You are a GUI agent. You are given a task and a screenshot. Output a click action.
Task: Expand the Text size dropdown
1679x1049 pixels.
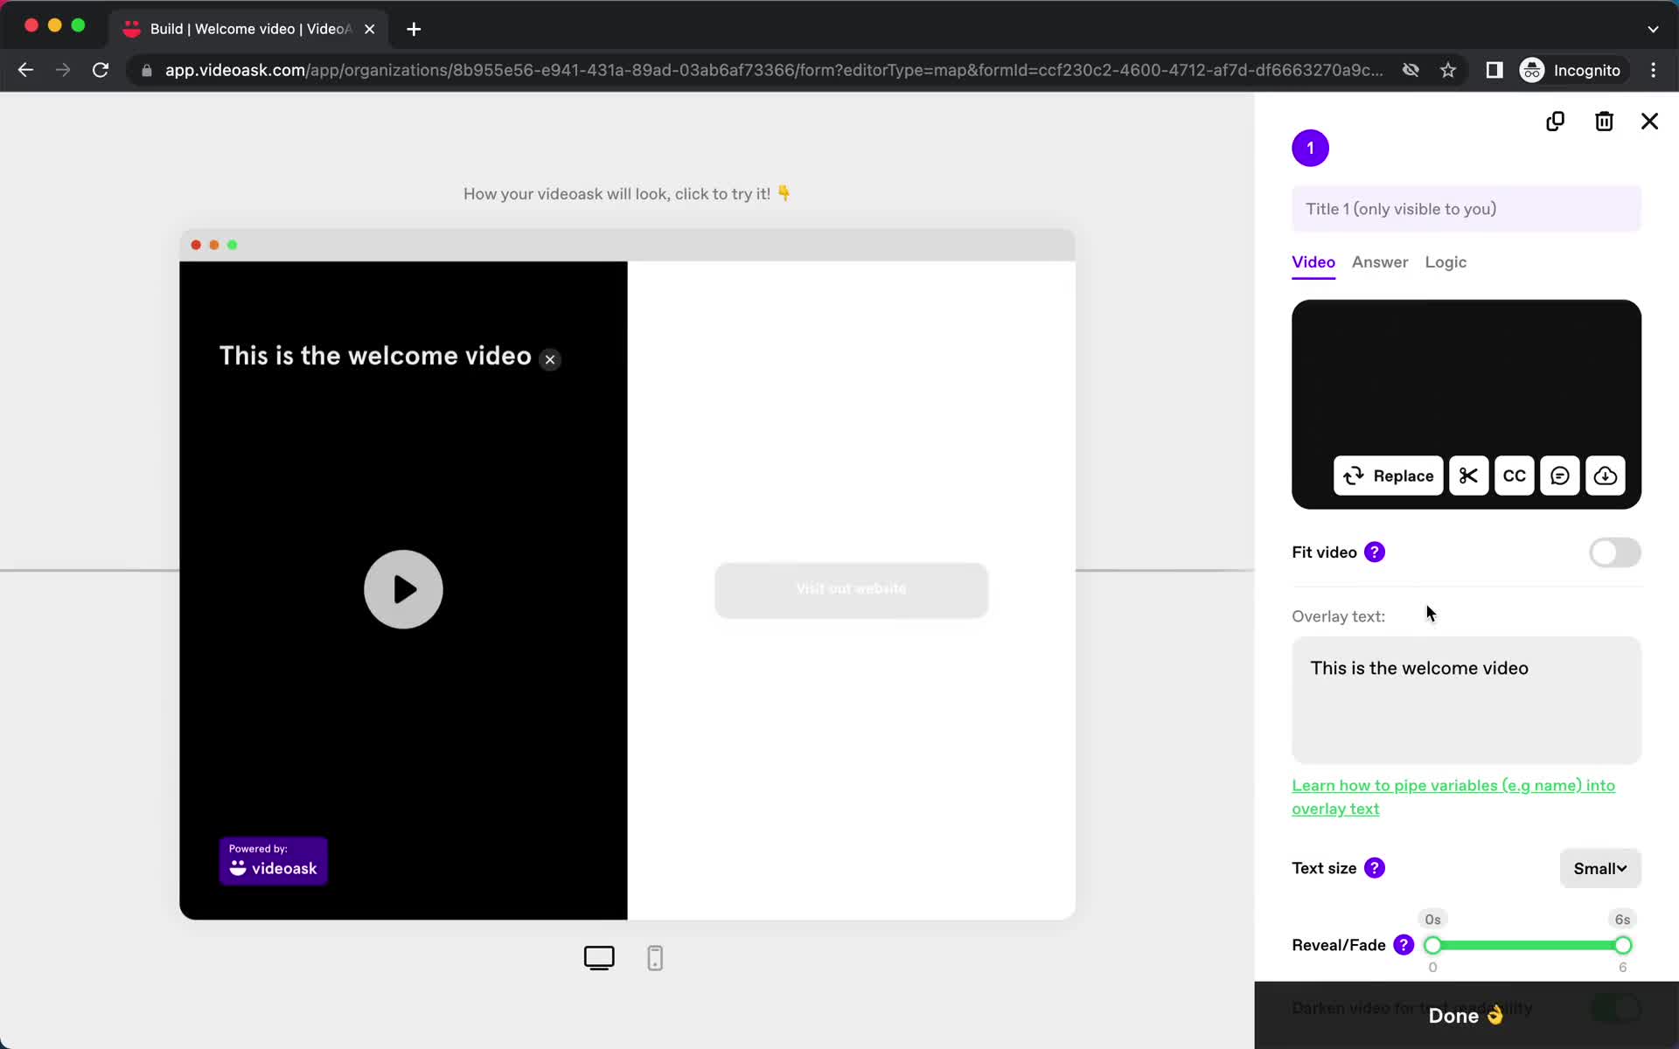coord(1599,868)
